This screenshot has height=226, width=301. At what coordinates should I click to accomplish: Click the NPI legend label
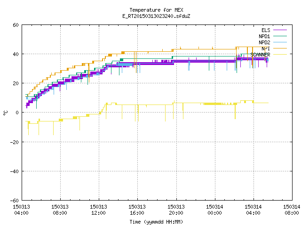[x=266, y=48]
